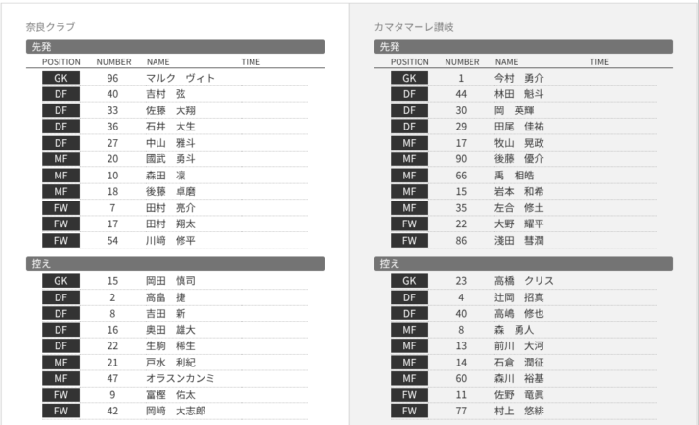Click TIME column header in カマタマーレ讃岐 starters

[599, 61]
